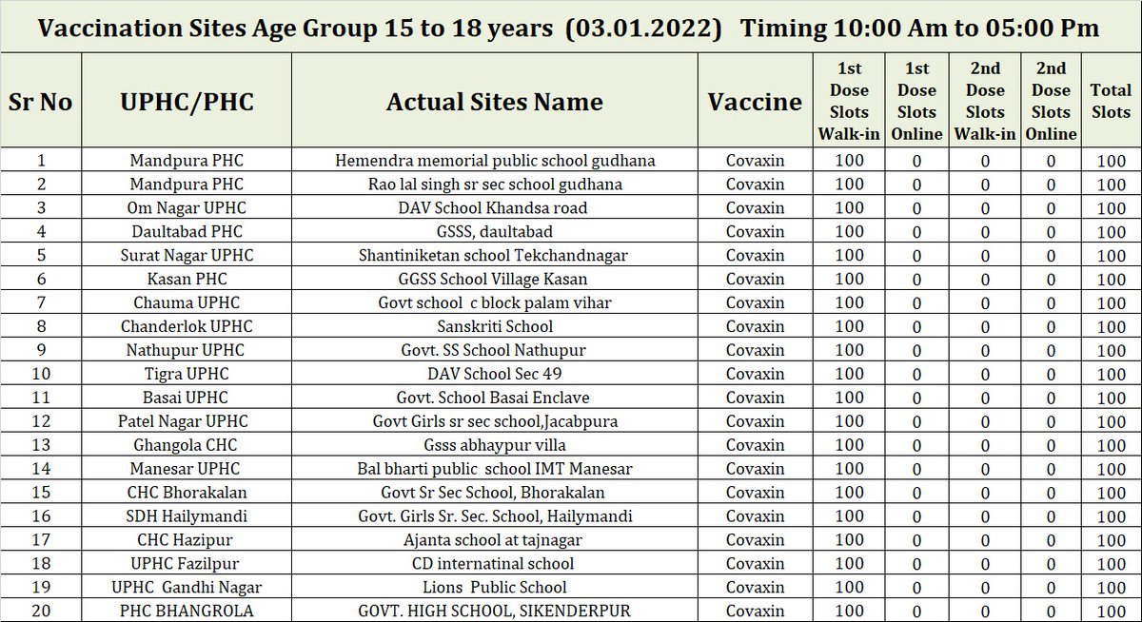This screenshot has height=622, width=1142.
Task: Select the '1st Dose Slots Online' header
Action: (917, 101)
